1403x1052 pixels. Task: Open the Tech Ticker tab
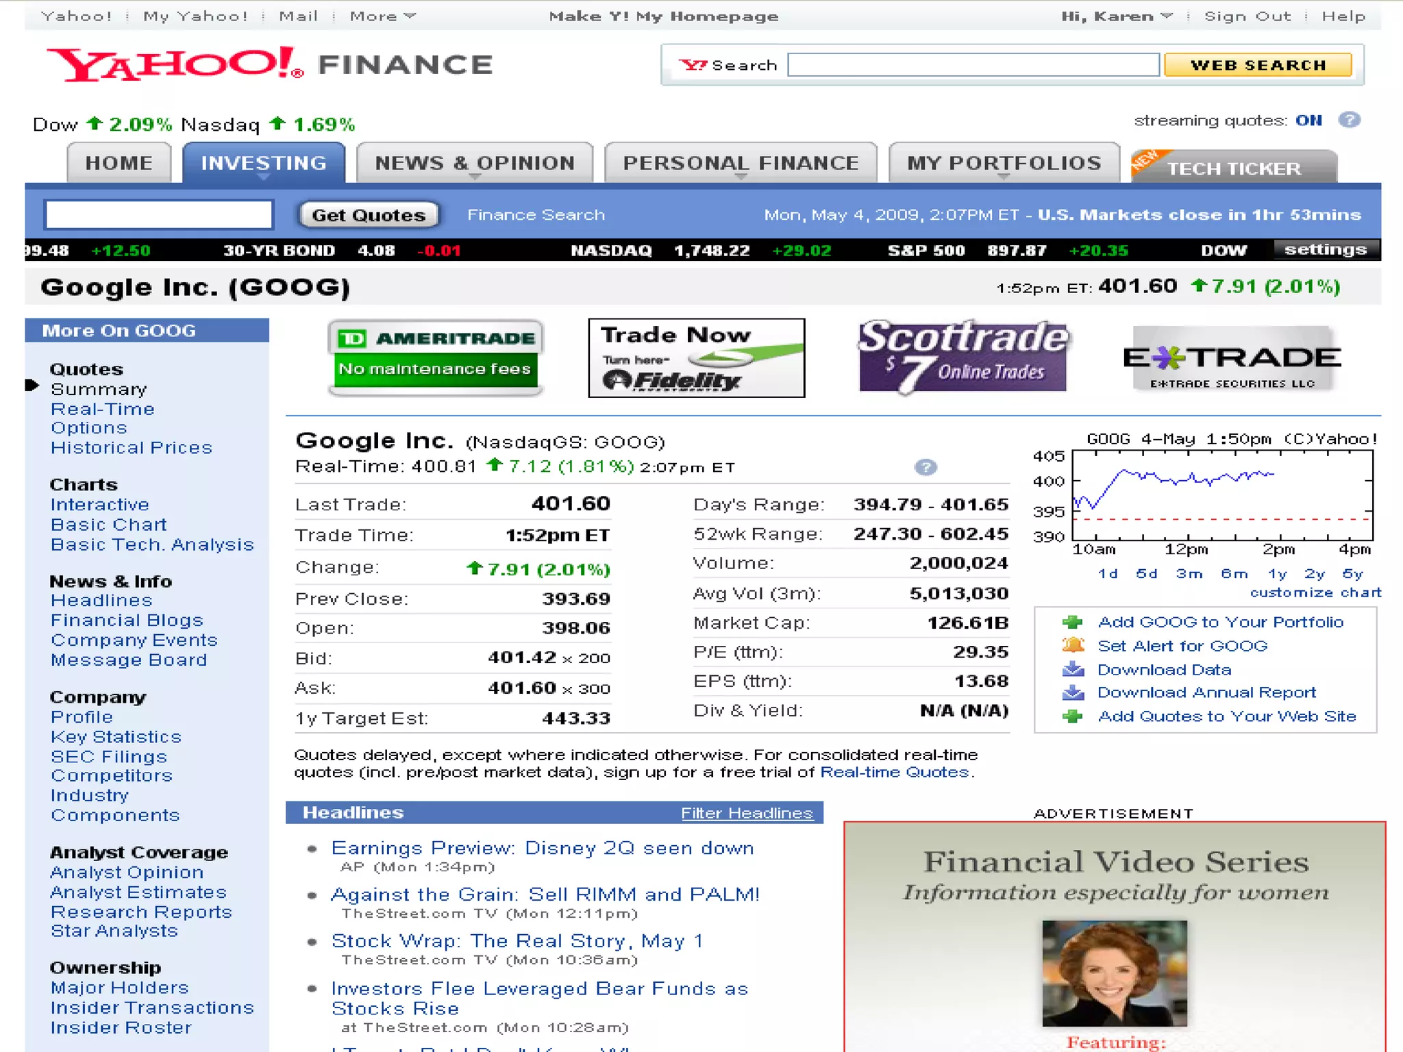tap(1233, 168)
